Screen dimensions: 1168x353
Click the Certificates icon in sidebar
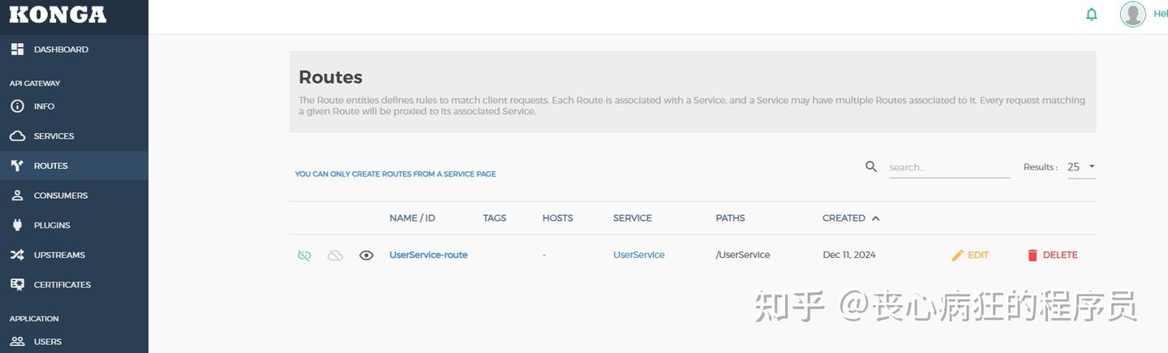coord(17,285)
